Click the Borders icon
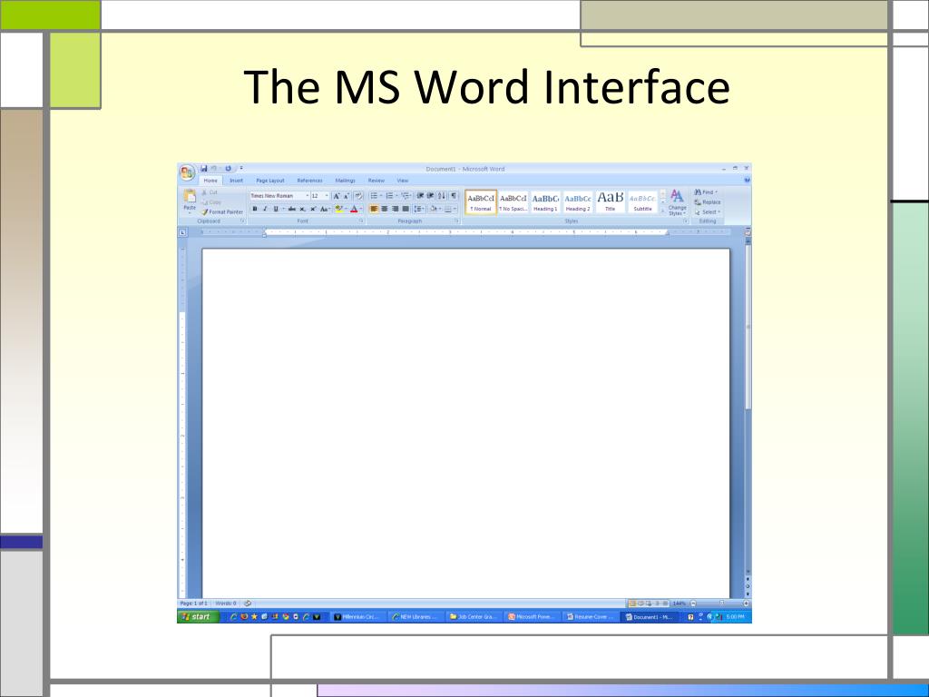The image size is (929, 697). click(x=450, y=209)
